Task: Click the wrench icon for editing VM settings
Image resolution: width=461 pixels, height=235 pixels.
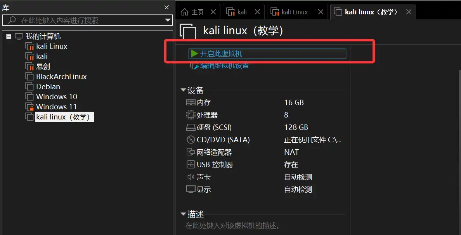Action: coord(195,66)
